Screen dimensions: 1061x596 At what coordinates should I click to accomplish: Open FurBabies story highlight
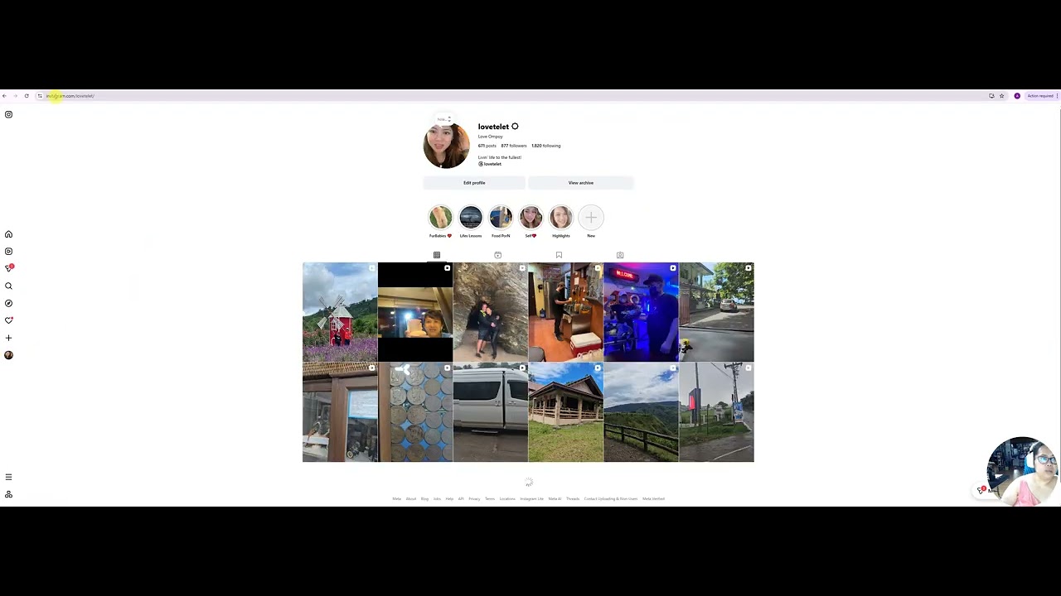440,218
